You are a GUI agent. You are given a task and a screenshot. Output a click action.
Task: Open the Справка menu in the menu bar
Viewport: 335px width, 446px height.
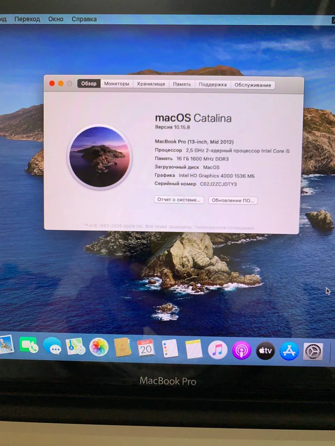(84, 19)
